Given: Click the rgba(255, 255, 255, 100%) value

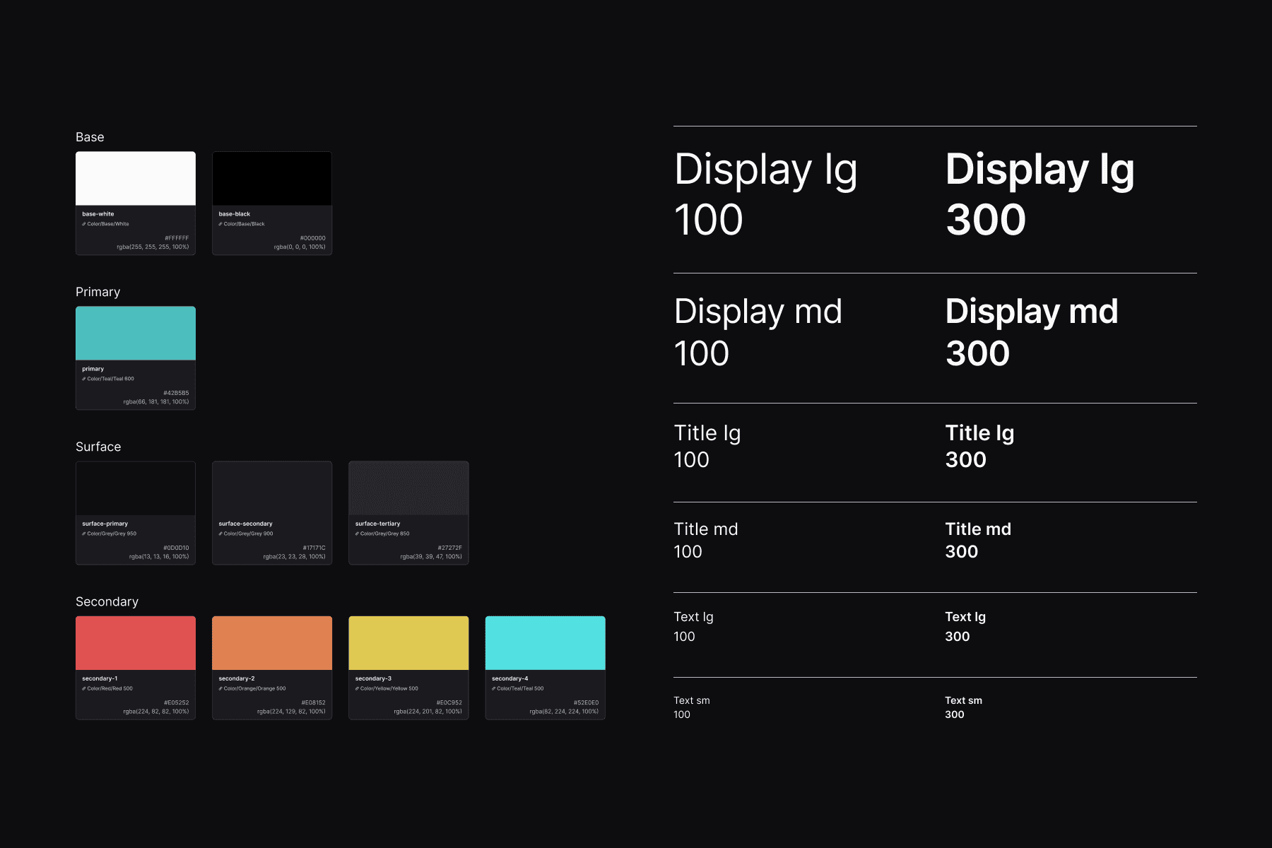Looking at the screenshot, I should (153, 247).
